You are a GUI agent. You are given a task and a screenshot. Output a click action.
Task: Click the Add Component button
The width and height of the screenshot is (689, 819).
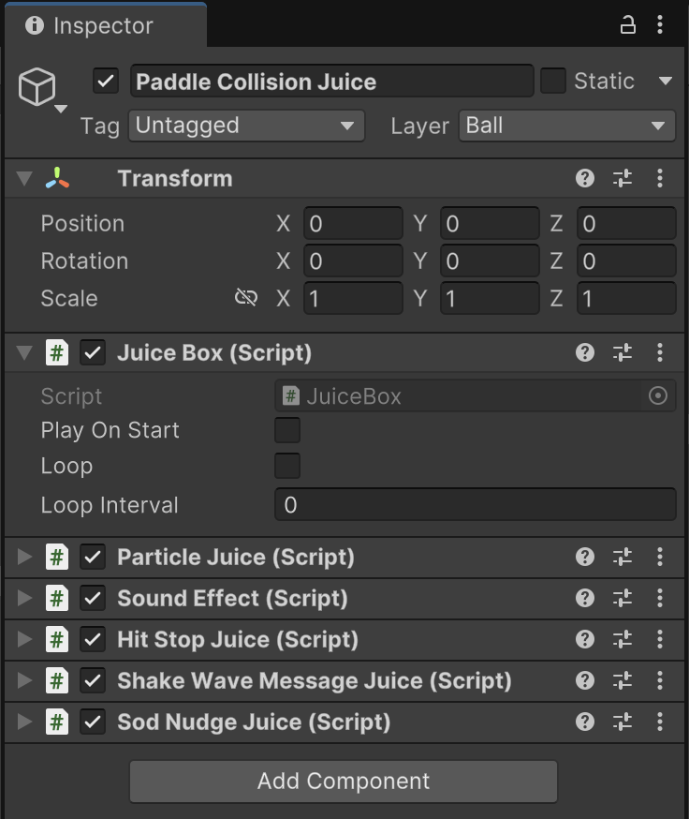point(344,782)
